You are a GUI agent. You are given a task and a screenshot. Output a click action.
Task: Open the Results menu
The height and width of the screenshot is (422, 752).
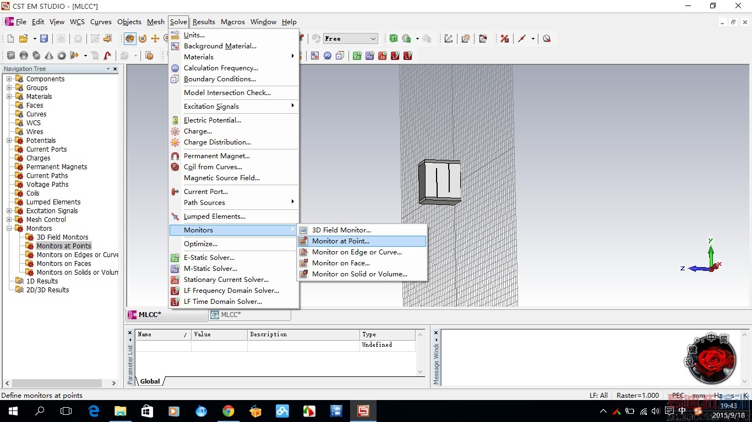point(204,22)
